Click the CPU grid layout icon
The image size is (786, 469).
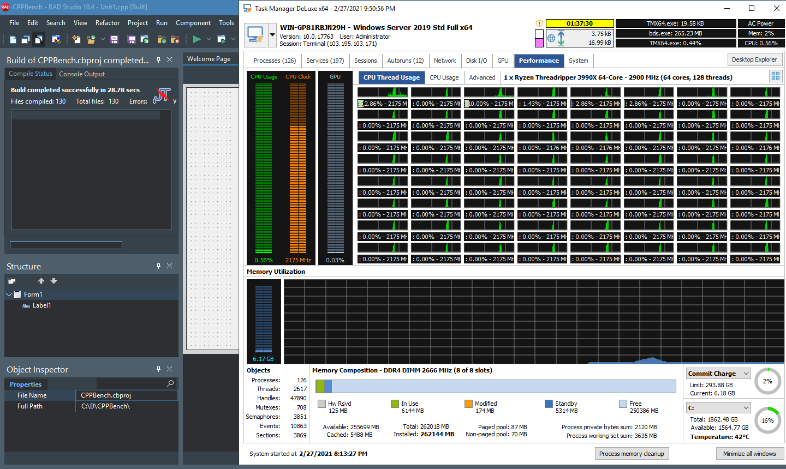[x=775, y=76]
